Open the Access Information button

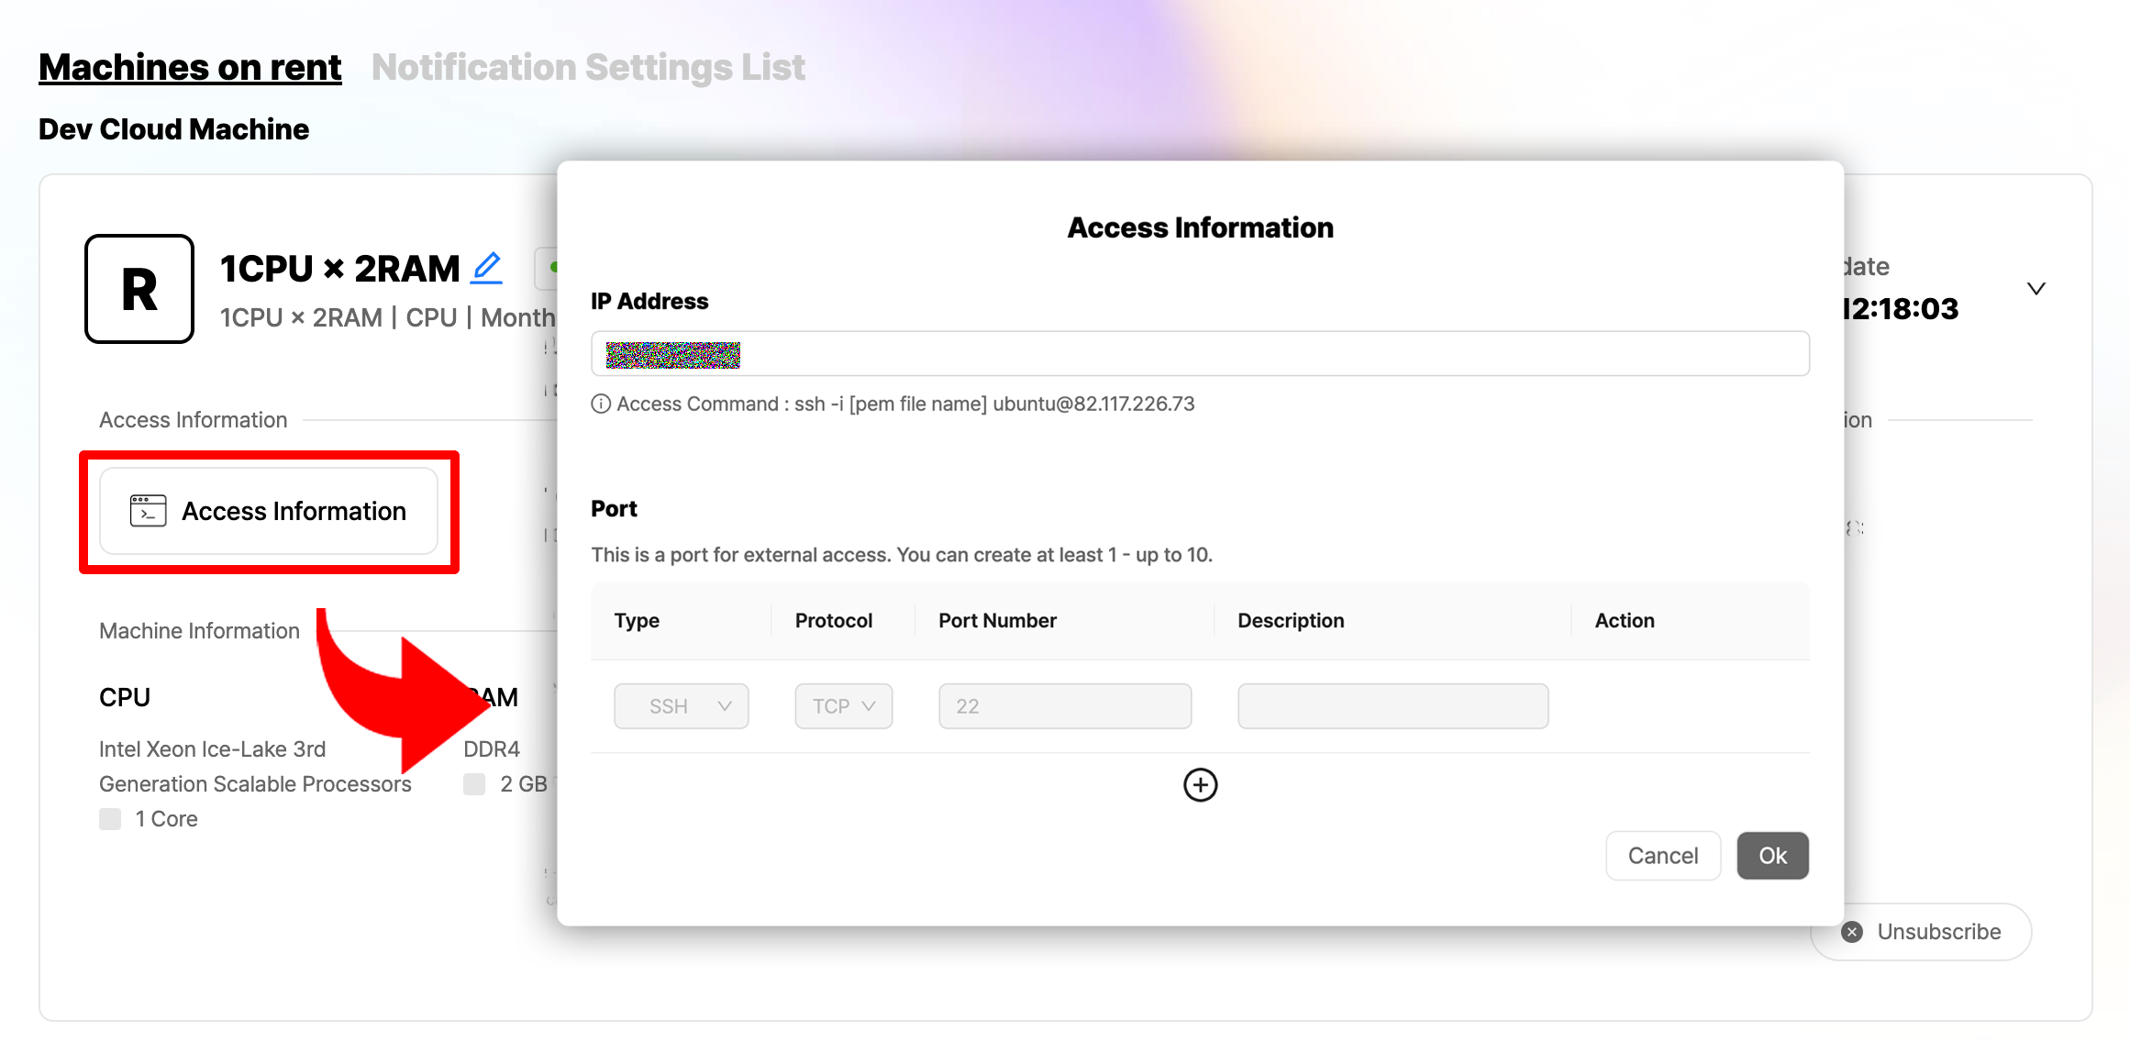[x=269, y=511]
